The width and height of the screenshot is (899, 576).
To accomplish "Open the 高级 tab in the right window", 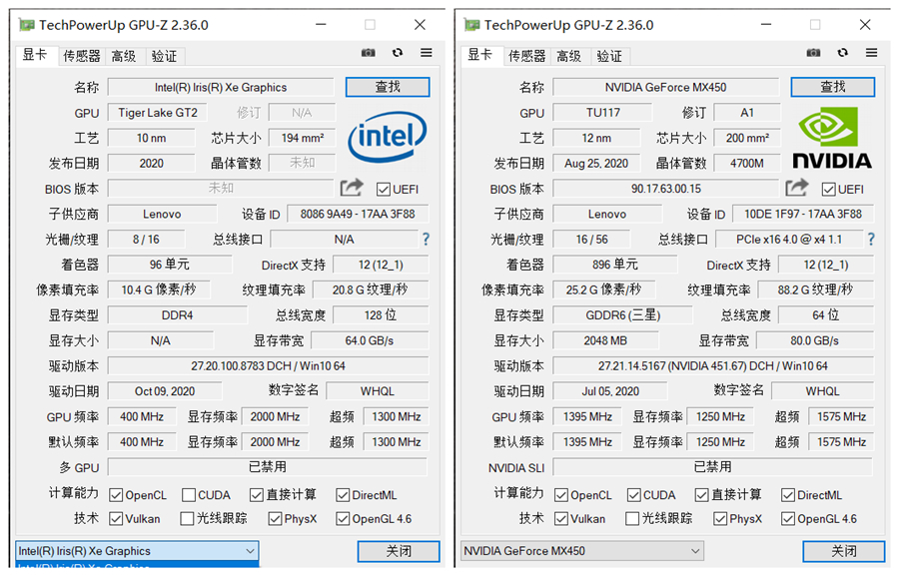I will tap(568, 56).
